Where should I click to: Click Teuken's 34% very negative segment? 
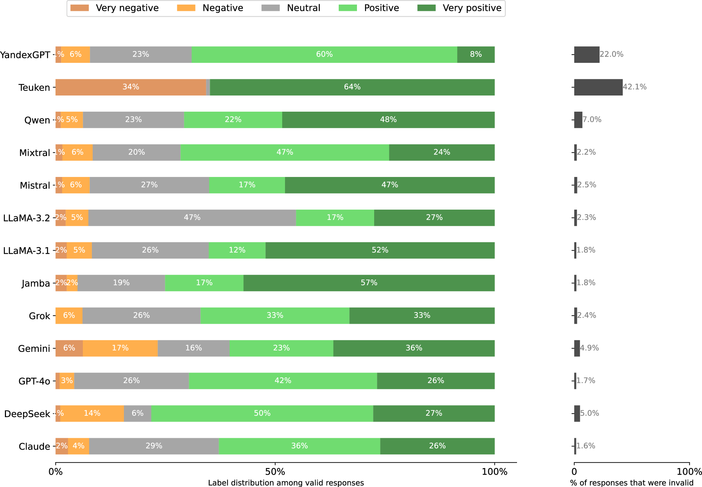[x=131, y=87]
